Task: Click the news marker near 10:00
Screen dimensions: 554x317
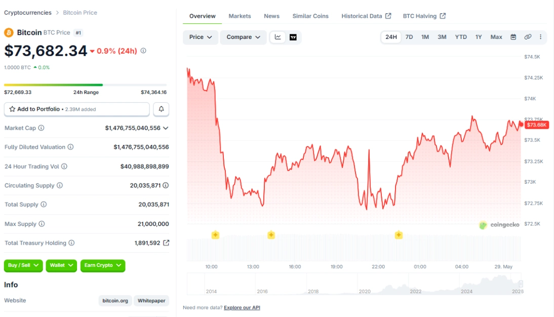Action: coord(215,235)
